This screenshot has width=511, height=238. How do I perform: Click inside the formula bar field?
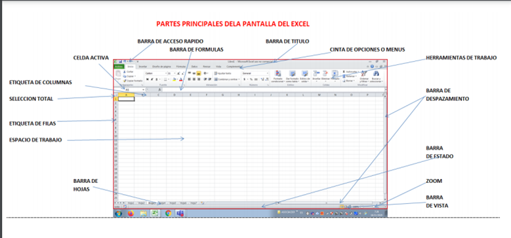[273, 90]
